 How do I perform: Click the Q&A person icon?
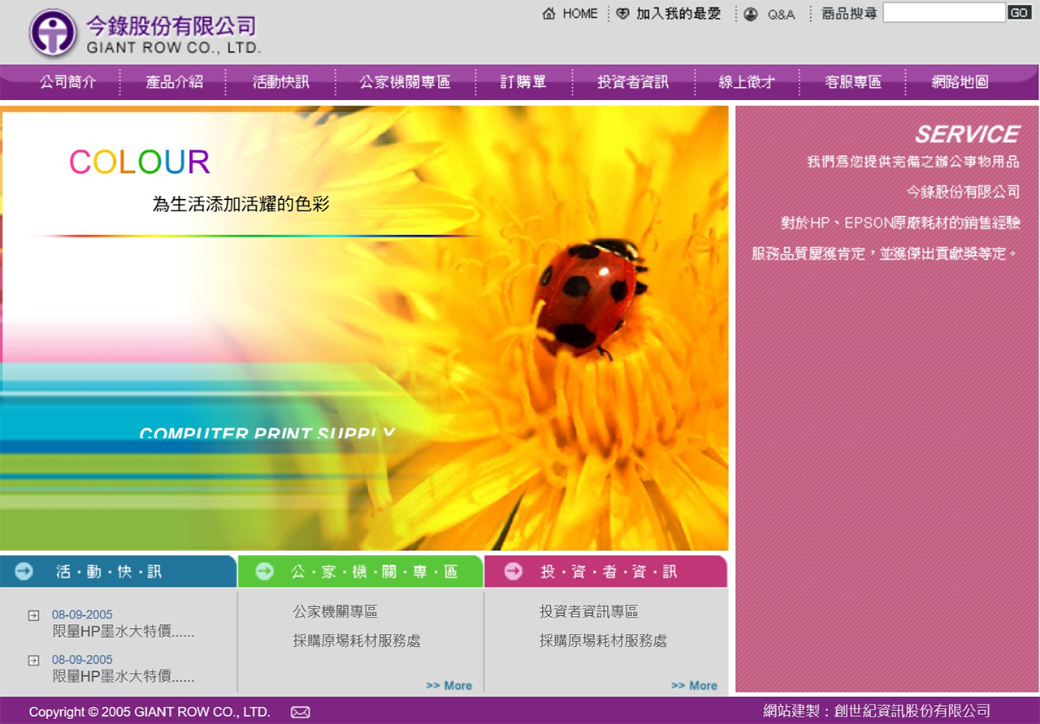pos(751,14)
